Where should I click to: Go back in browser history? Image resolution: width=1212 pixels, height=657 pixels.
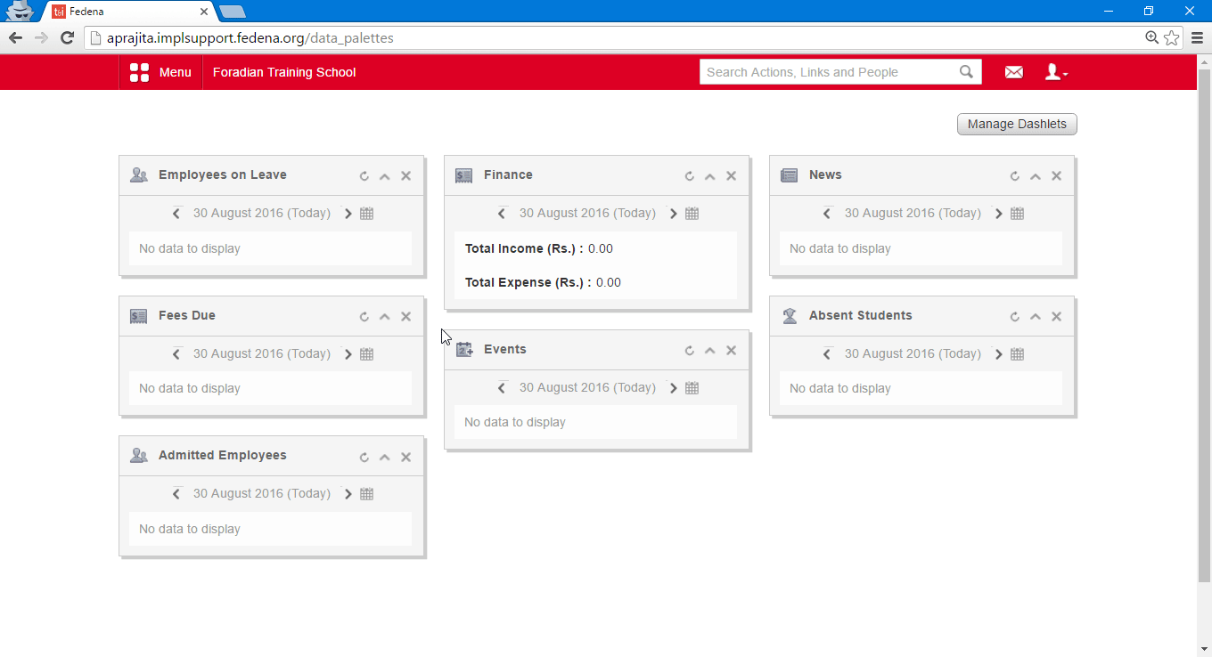pyautogui.click(x=15, y=37)
